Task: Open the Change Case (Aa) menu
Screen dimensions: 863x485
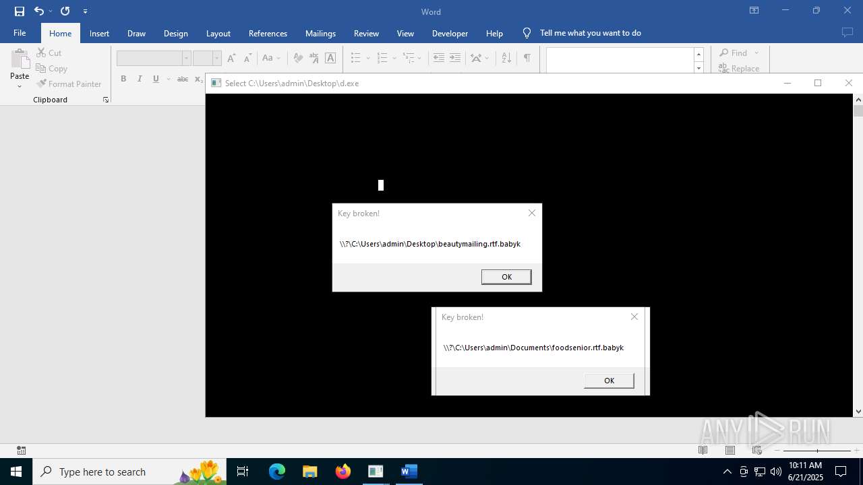Action: point(271,58)
